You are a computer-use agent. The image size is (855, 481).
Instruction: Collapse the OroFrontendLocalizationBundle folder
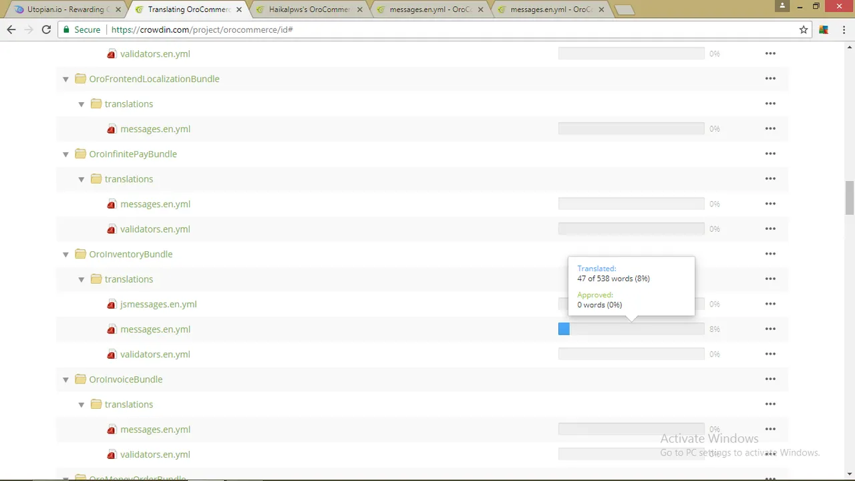click(x=65, y=79)
